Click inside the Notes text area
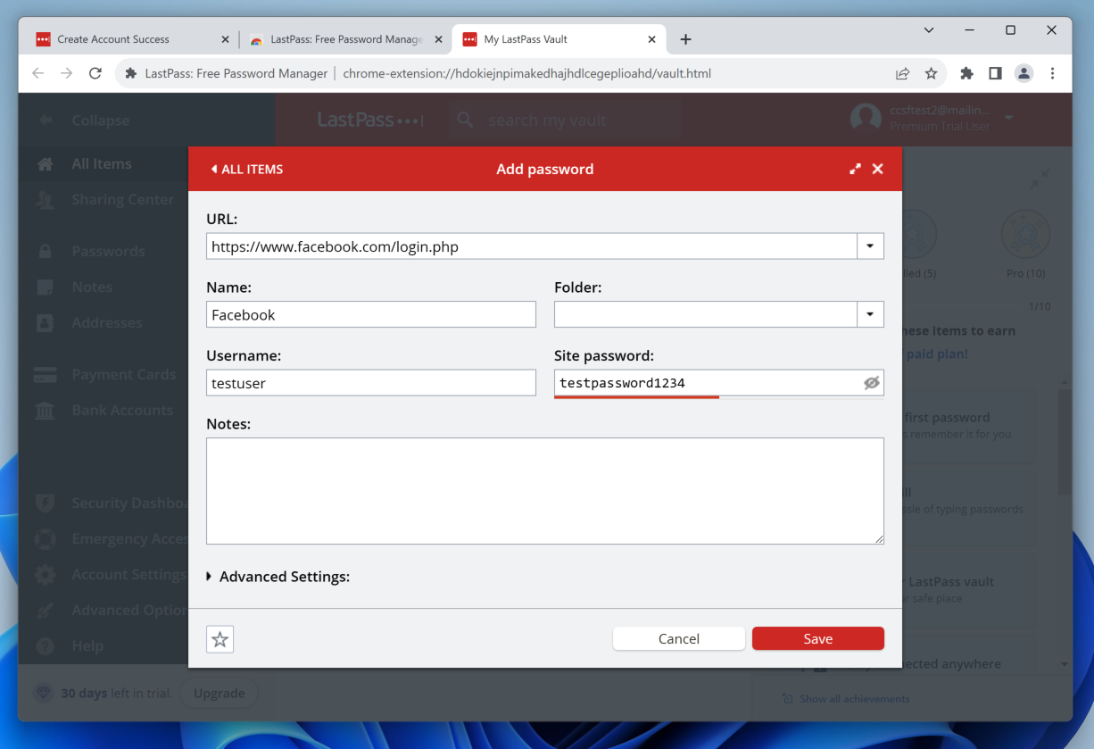The height and width of the screenshot is (749, 1094). click(545, 491)
